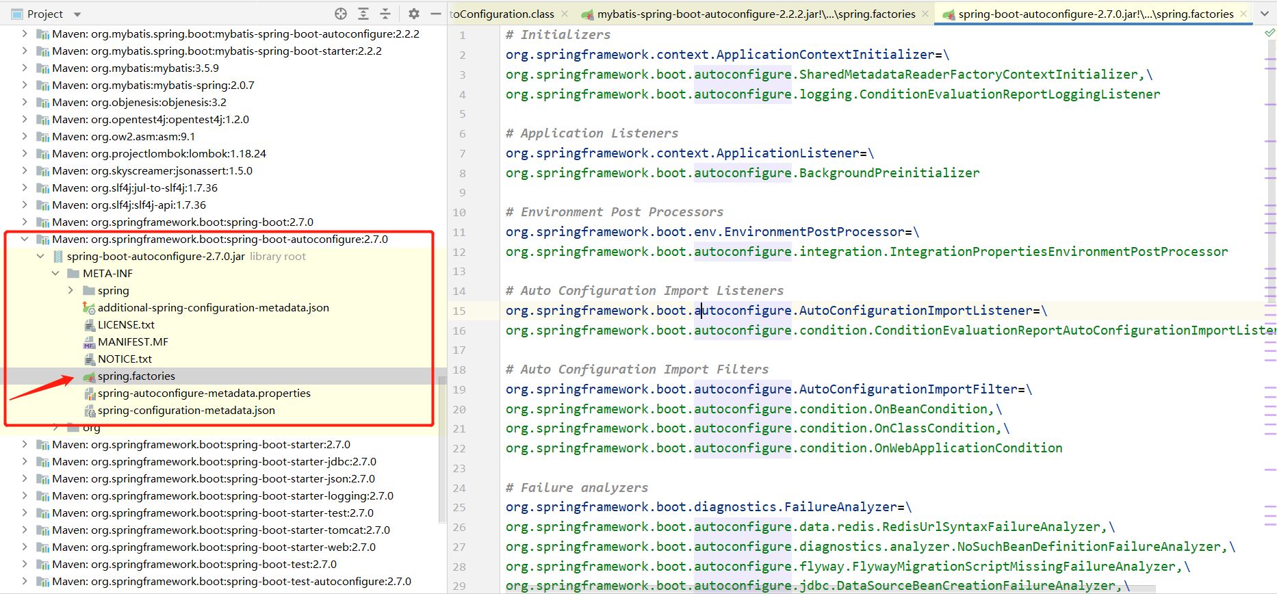Expand Maven spring-boot-starter-web:2.7.0 node

pyautogui.click(x=25, y=547)
